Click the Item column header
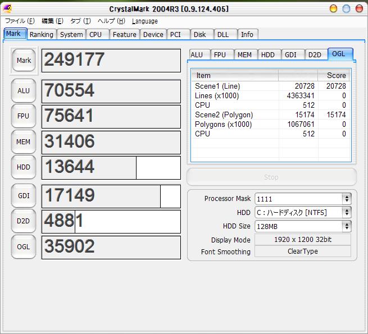Screen dimensions: 368x334 click(x=235, y=76)
